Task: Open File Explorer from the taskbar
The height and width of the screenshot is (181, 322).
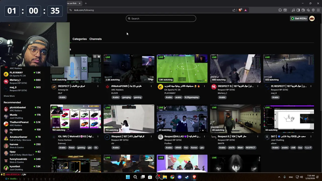Action: coord(165,177)
